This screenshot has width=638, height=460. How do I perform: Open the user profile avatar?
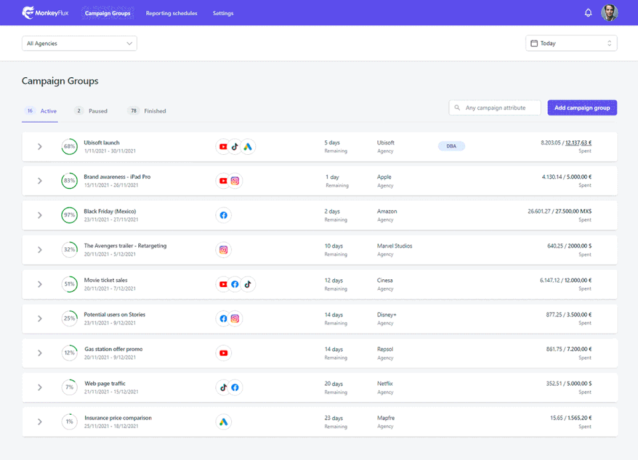[x=609, y=13]
